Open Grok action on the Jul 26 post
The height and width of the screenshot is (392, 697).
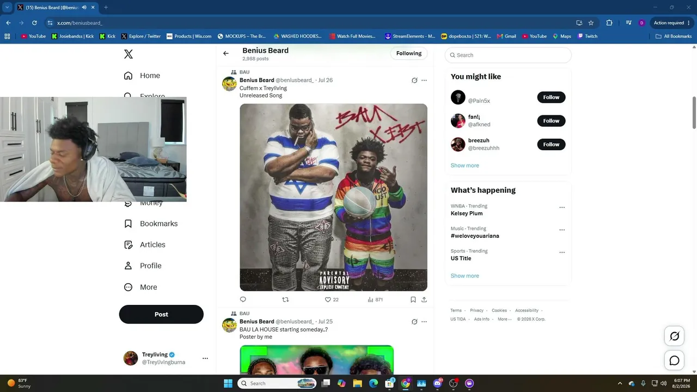tap(414, 81)
